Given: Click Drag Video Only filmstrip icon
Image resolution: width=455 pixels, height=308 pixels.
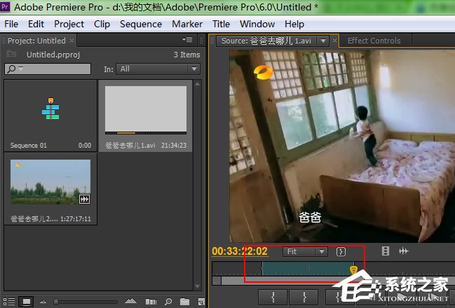Looking at the screenshot, I should (x=386, y=251).
